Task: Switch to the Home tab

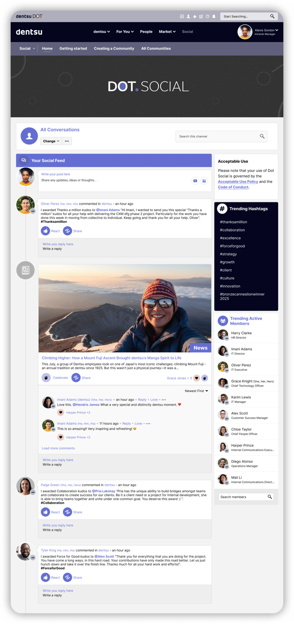Action: tap(47, 49)
